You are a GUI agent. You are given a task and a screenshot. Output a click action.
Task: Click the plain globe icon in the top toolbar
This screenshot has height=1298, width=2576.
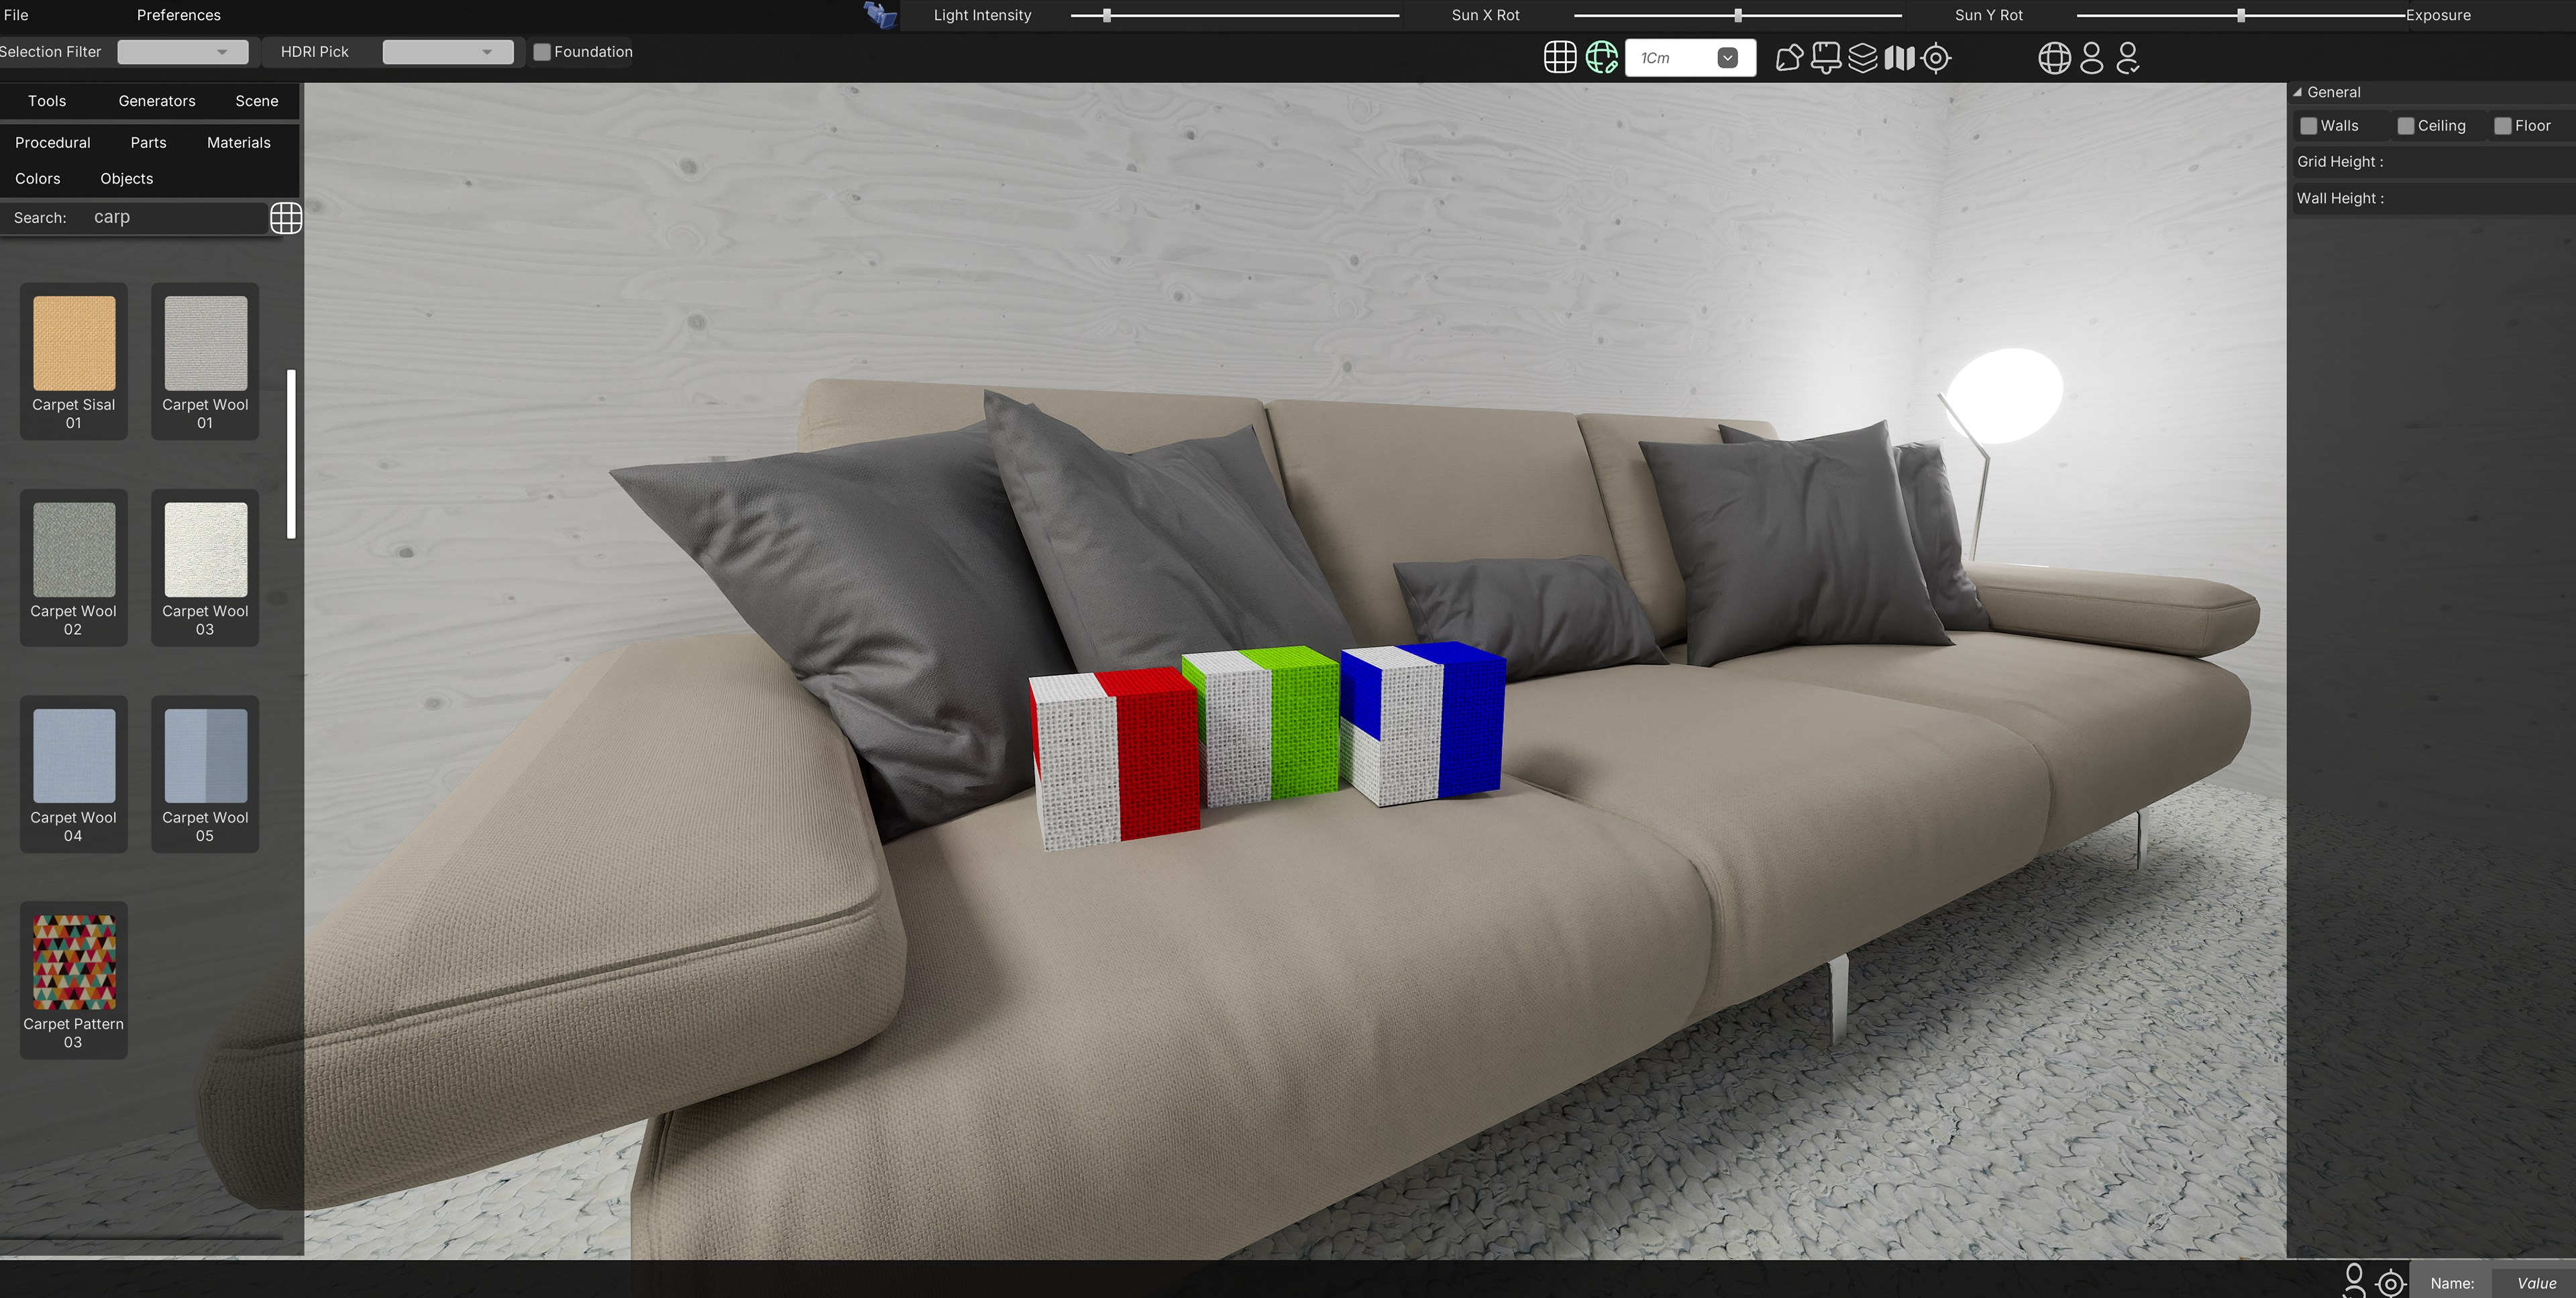coord(2054,58)
